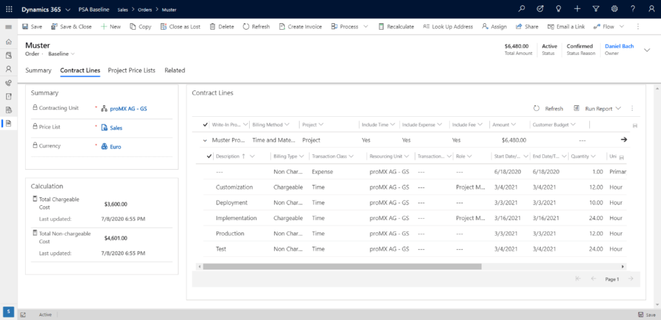This screenshot has height=320, width=661.
Task: Click the horizontal scrollbar of detail grid
Action: (x=342, y=266)
